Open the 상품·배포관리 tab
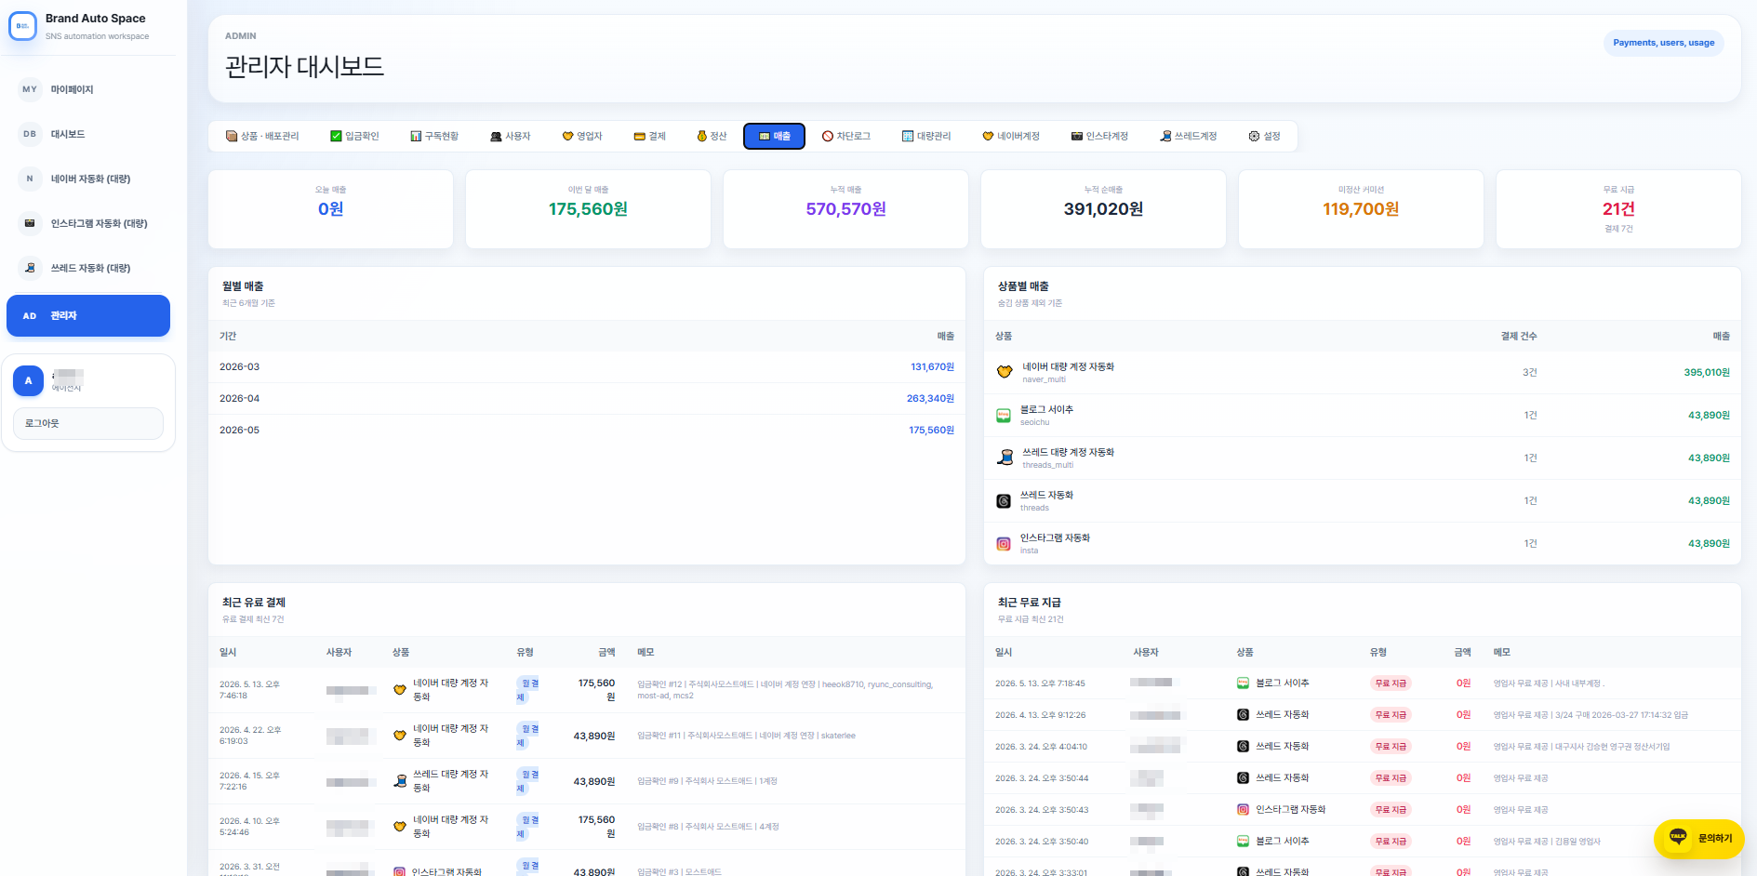 tap(262, 136)
